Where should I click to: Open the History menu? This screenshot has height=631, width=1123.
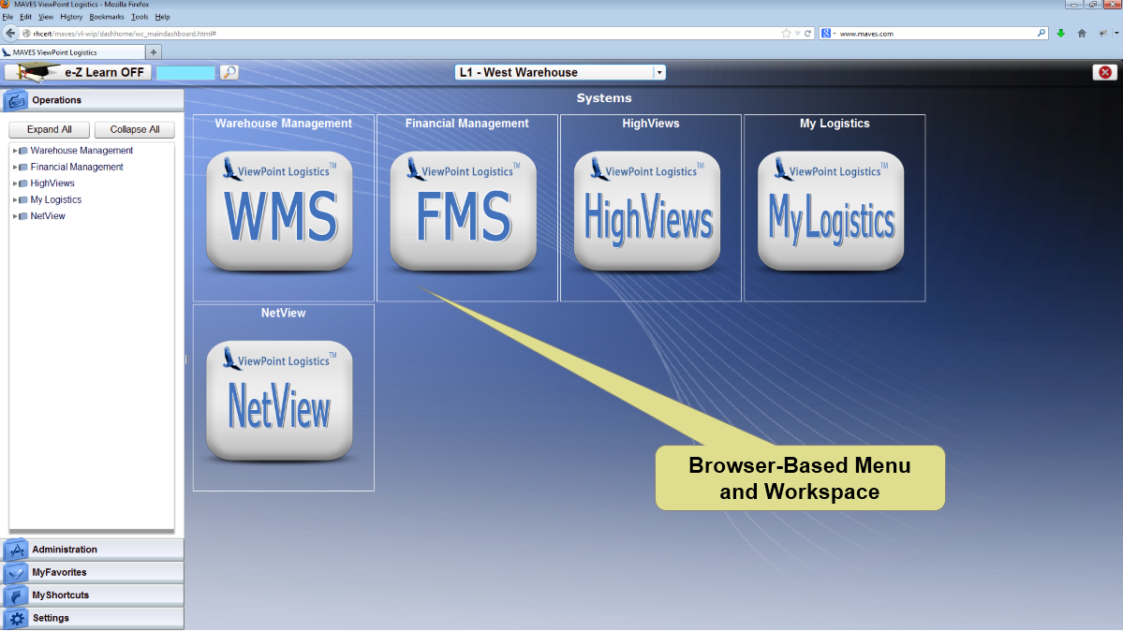[x=71, y=17]
